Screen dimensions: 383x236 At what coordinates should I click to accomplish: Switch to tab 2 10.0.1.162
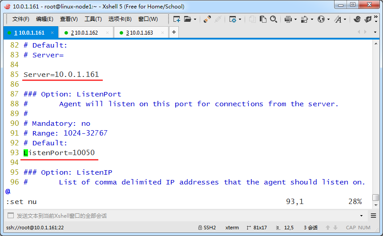tap(86, 33)
